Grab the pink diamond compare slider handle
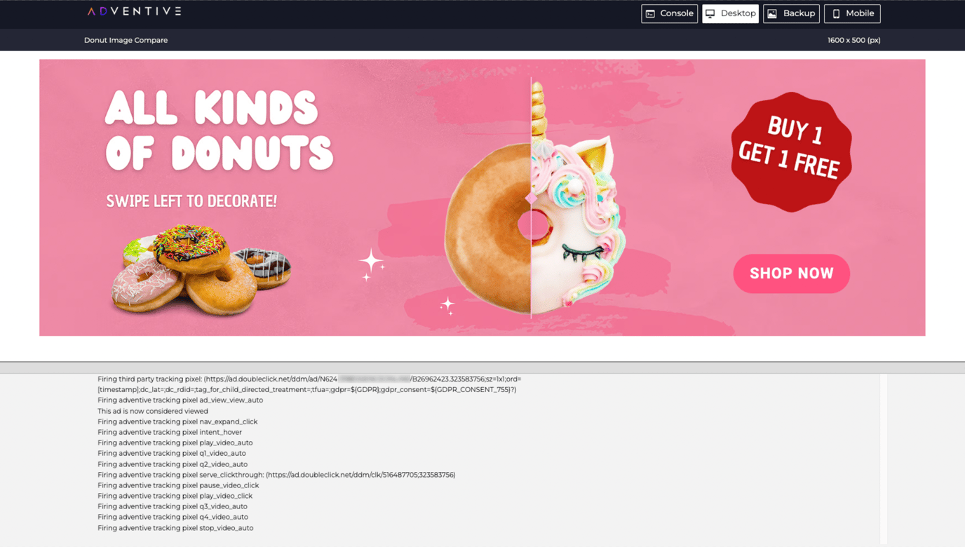The width and height of the screenshot is (965, 547). 531,198
